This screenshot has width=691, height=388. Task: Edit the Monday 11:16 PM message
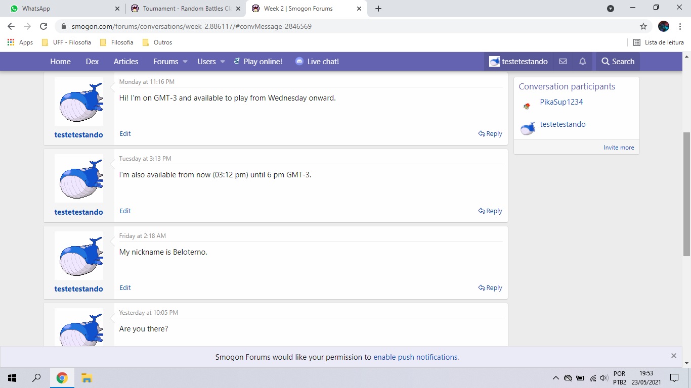[x=125, y=134]
